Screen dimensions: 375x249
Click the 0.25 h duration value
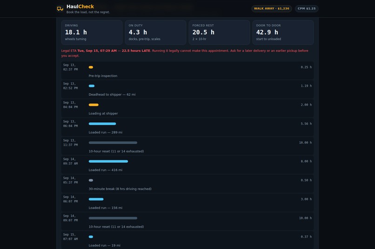[x=306, y=67]
